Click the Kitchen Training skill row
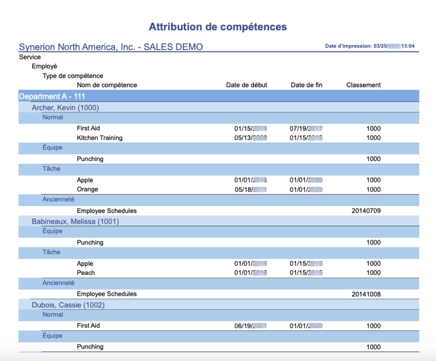This screenshot has width=436, height=361. click(x=219, y=138)
